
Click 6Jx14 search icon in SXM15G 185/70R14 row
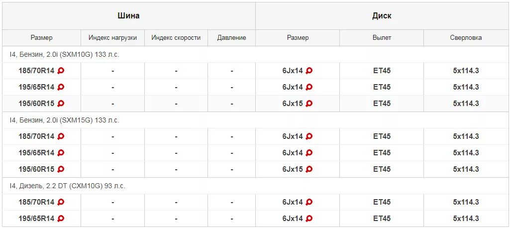[x=309, y=136]
